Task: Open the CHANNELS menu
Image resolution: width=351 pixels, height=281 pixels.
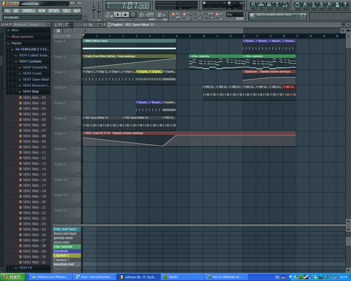Action: [x=29, y=11]
